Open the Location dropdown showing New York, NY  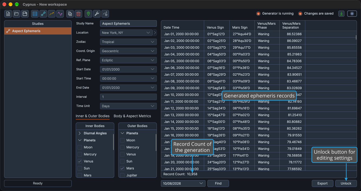[x=126, y=33]
